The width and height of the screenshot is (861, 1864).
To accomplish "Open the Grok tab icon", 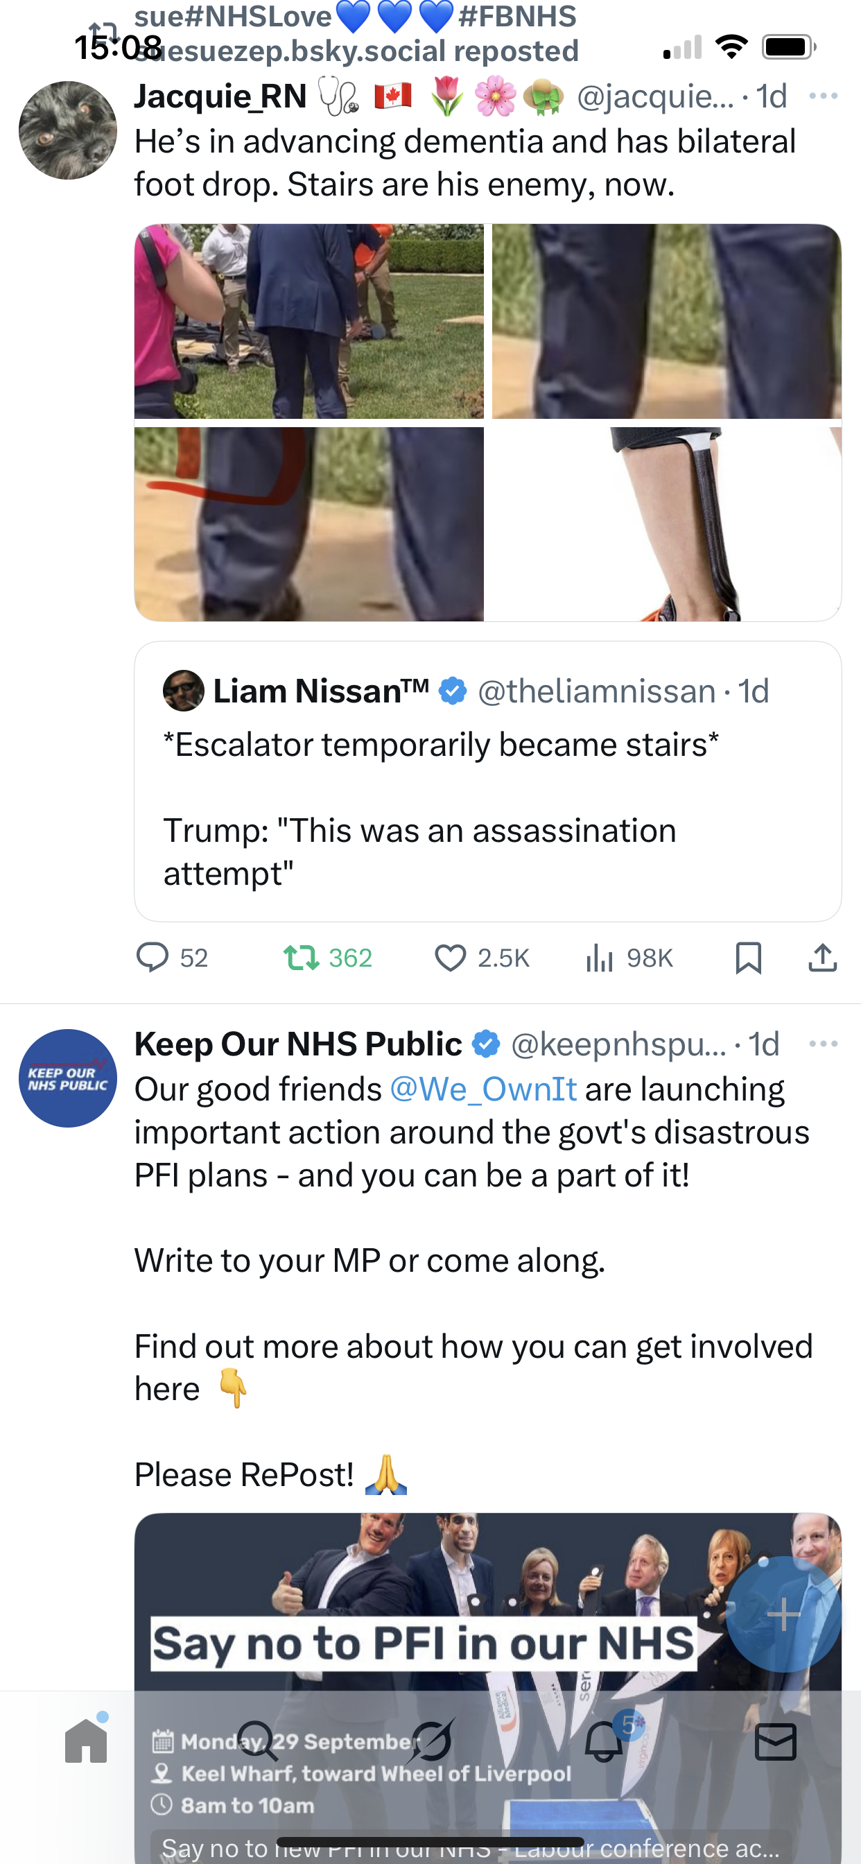I will tap(431, 1741).
